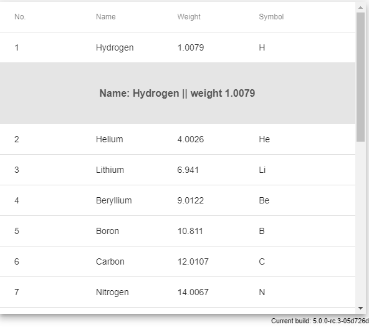
Task: Click symbol cell 'Be'
Action: 264,200
